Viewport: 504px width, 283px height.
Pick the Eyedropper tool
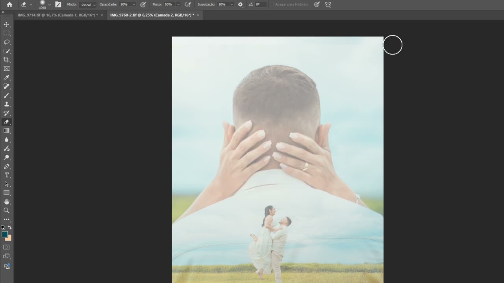coord(6,78)
